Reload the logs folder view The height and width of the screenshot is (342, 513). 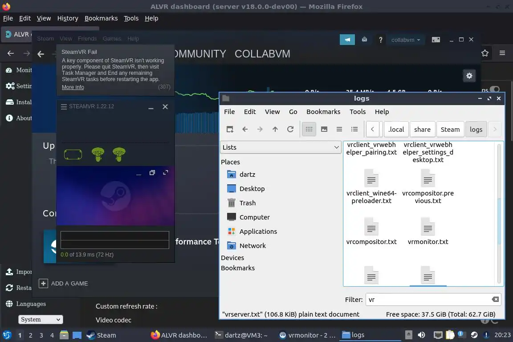point(290,129)
